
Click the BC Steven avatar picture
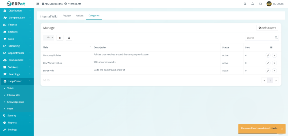(269, 4)
